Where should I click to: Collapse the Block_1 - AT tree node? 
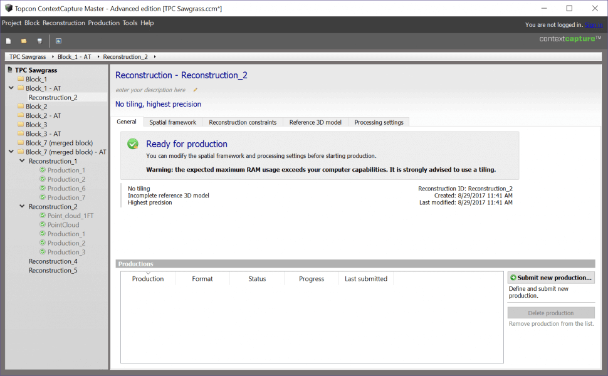pos(11,88)
